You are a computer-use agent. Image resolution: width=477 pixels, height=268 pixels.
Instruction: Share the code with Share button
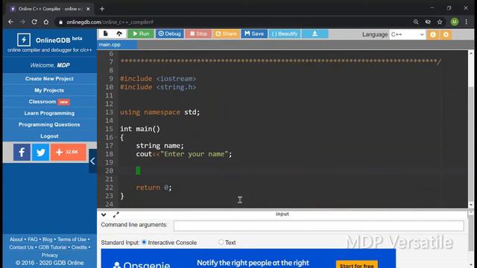pyautogui.click(x=226, y=33)
